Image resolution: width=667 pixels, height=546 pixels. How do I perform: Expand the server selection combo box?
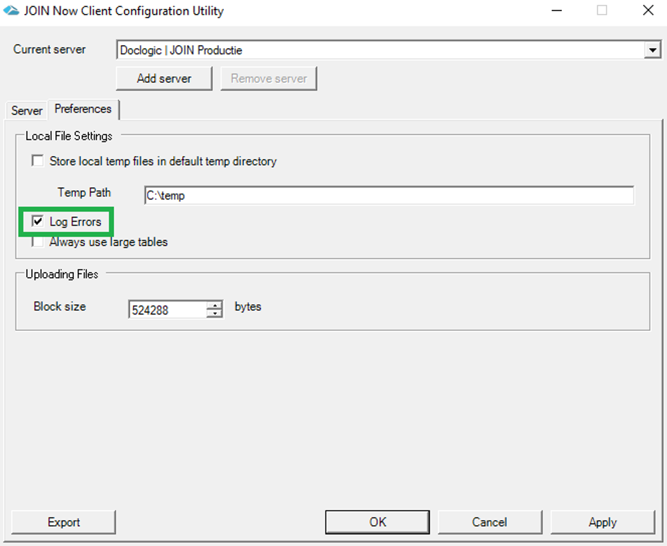(652, 50)
